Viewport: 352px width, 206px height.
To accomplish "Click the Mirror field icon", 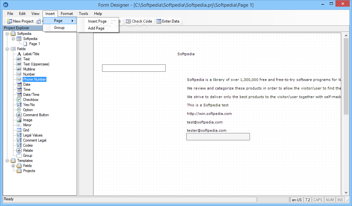I will [19, 125].
